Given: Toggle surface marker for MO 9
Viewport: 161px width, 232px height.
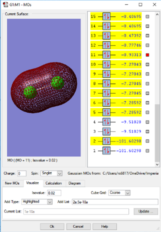Looking at the screenshot, I should click(147, 74).
